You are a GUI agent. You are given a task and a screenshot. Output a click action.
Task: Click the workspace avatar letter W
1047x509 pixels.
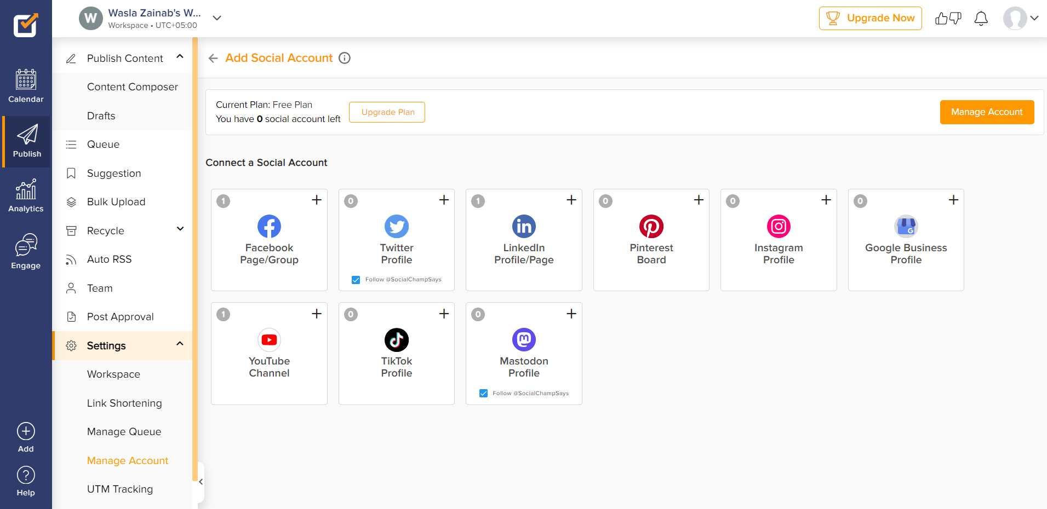click(91, 18)
